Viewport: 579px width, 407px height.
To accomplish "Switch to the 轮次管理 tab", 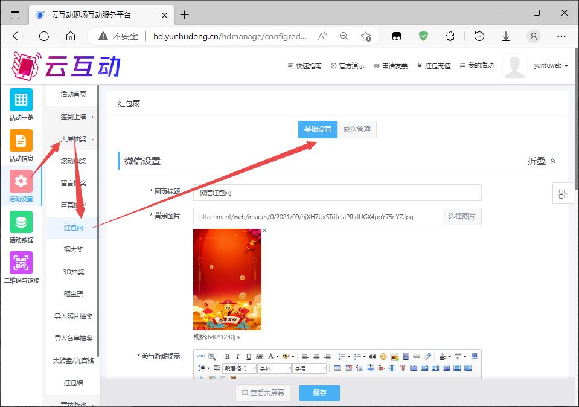I will (x=357, y=129).
